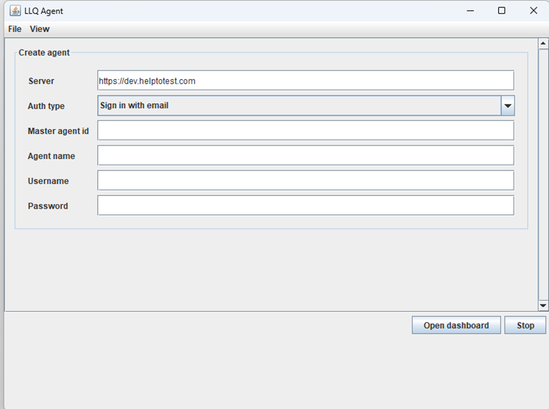Focus the Password field
The height and width of the screenshot is (409, 549).
pos(305,205)
